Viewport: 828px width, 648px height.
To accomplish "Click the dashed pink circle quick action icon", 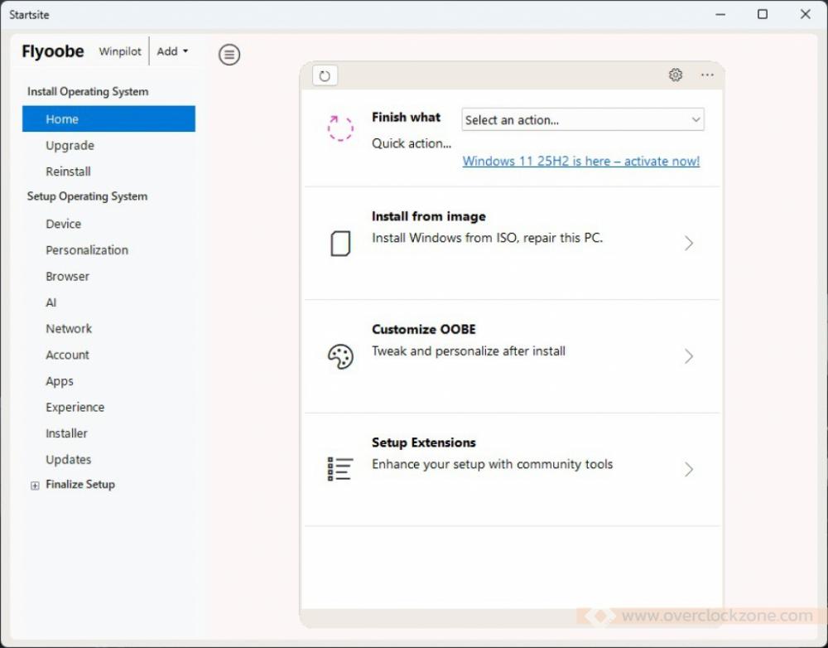I will (x=340, y=128).
